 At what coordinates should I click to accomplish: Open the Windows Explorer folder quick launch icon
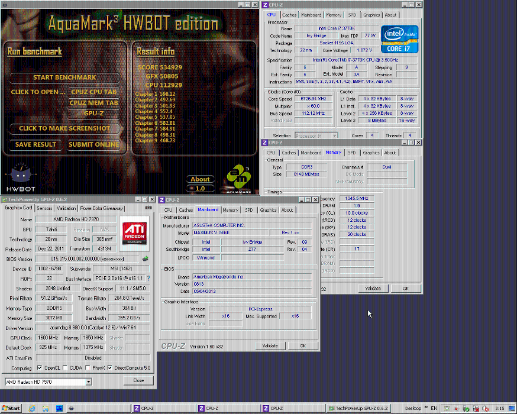(46, 408)
